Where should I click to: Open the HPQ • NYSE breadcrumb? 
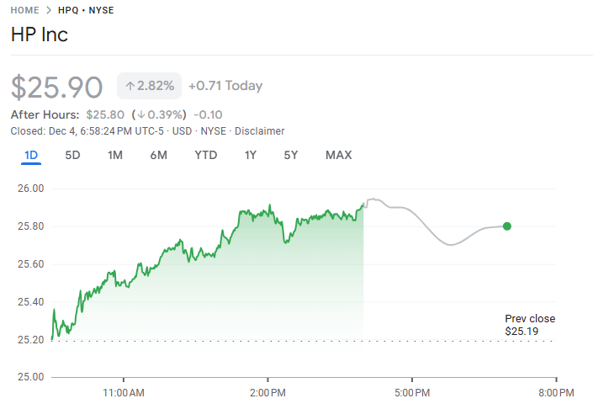tap(86, 10)
